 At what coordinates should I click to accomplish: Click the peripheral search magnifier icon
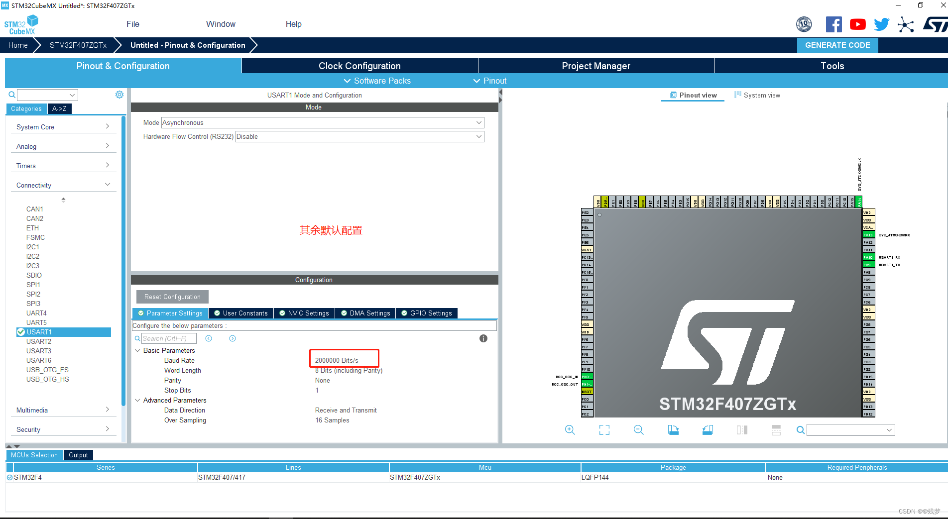point(12,95)
